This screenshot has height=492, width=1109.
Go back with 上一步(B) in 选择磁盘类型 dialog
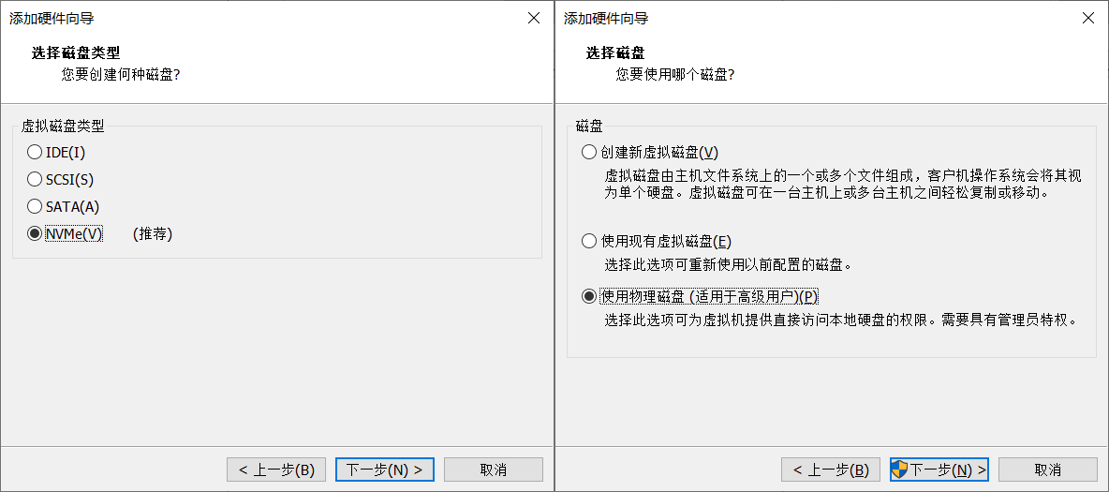[276, 470]
